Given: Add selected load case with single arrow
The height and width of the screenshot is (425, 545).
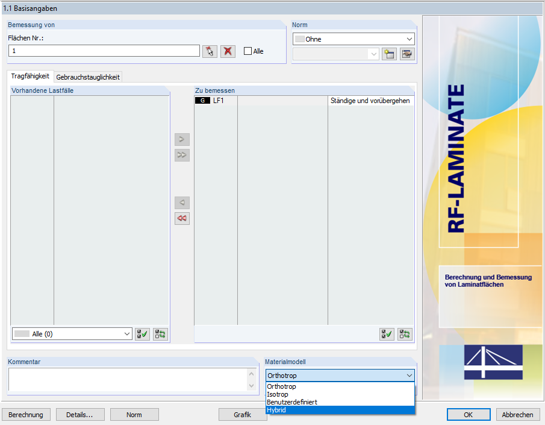Looking at the screenshot, I should click(x=182, y=140).
